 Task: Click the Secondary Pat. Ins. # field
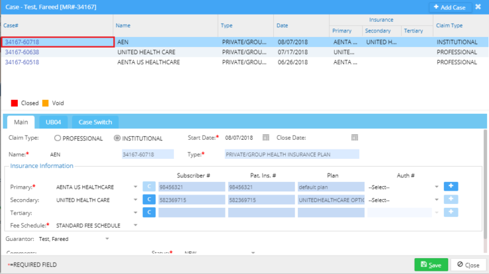[261, 200]
